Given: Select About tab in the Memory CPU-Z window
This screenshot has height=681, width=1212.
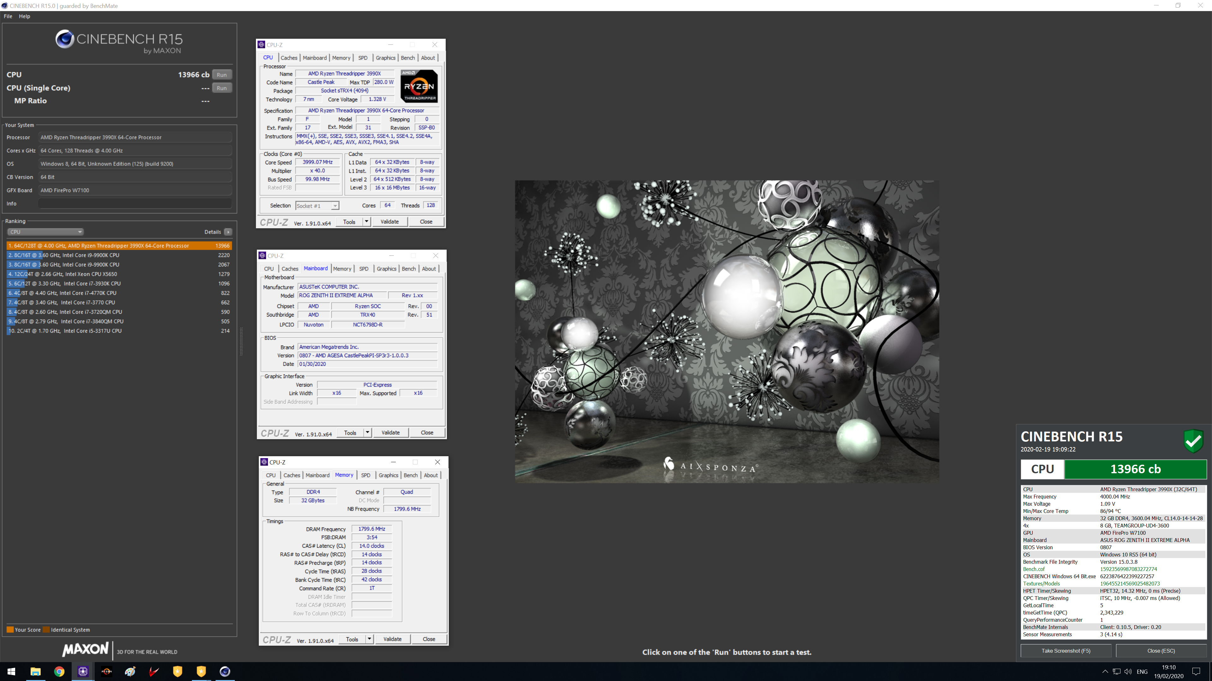Looking at the screenshot, I should (x=431, y=475).
